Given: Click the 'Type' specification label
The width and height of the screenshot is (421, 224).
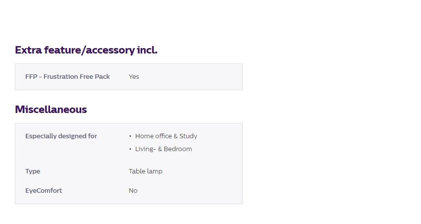Looking at the screenshot, I should click(33, 171).
